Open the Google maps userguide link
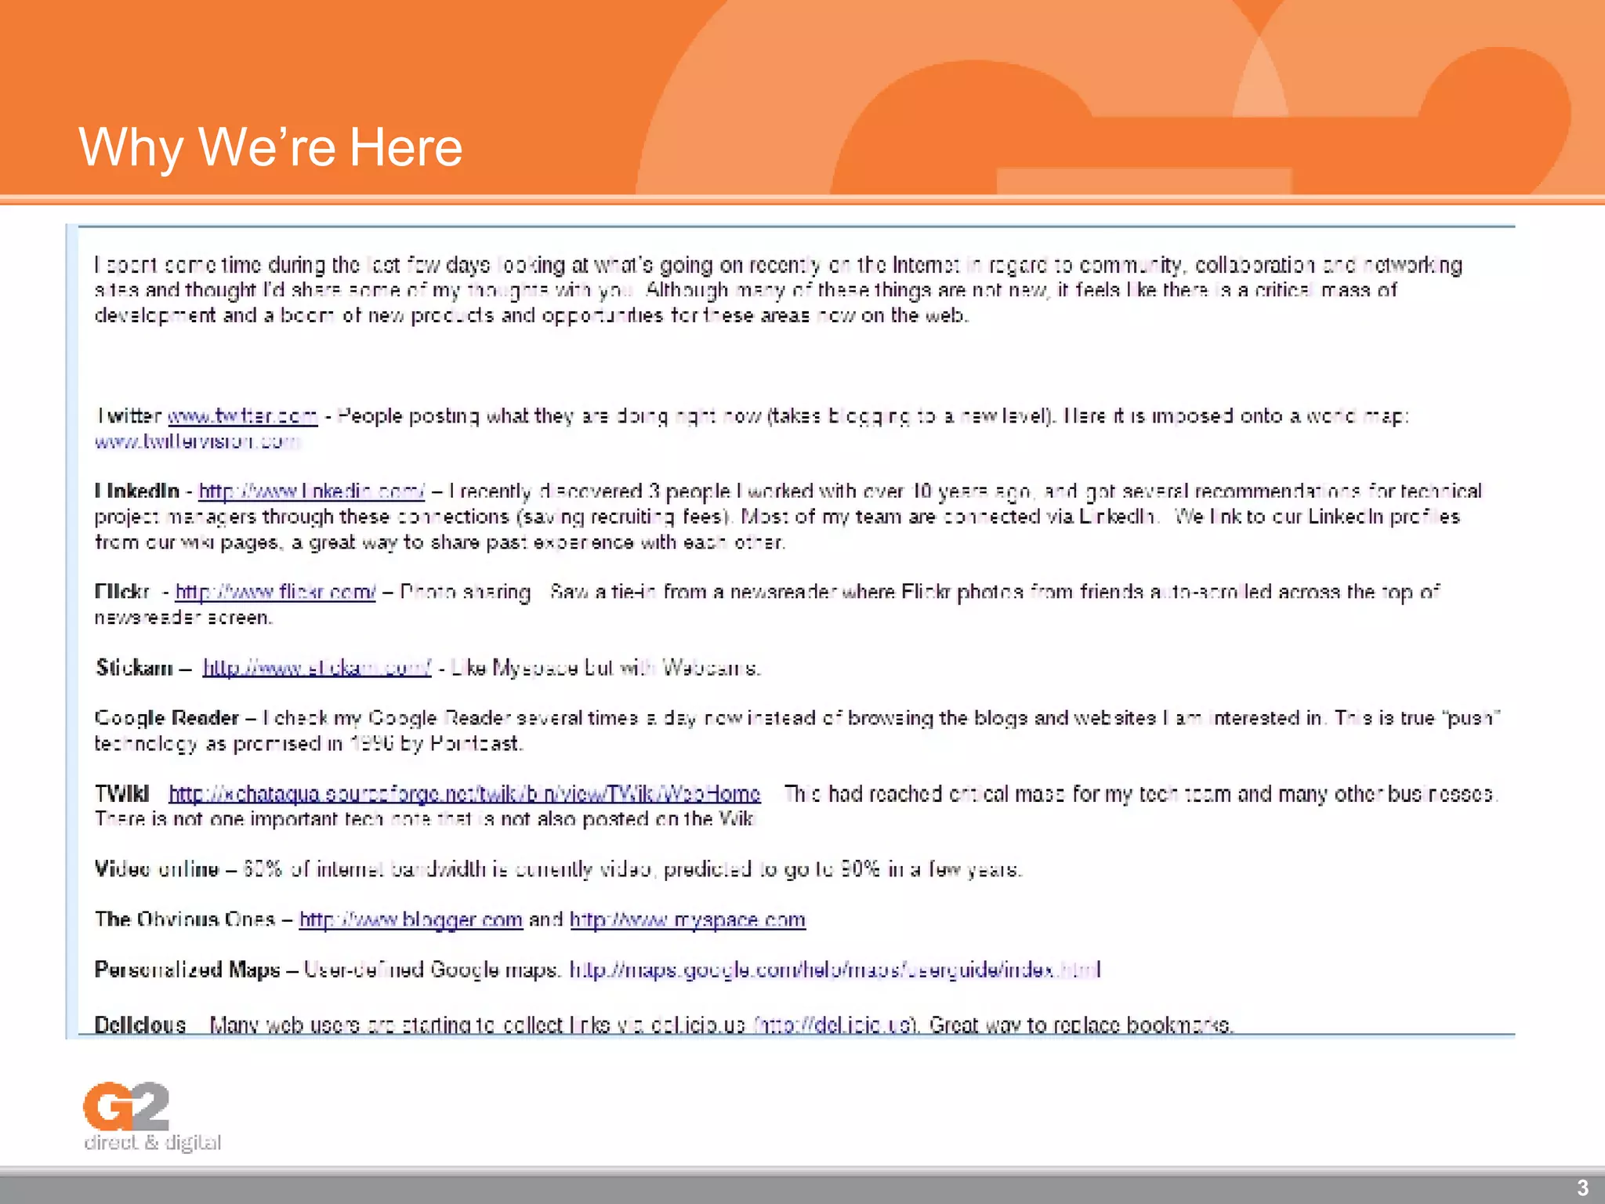The width and height of the screenshot is (1605, 1204). (835, 970)
